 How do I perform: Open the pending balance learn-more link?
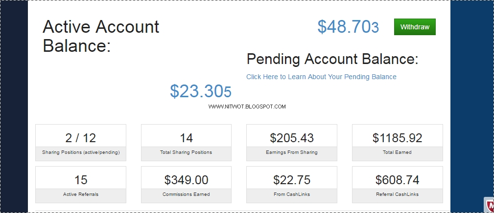click(x=321, y=77)
